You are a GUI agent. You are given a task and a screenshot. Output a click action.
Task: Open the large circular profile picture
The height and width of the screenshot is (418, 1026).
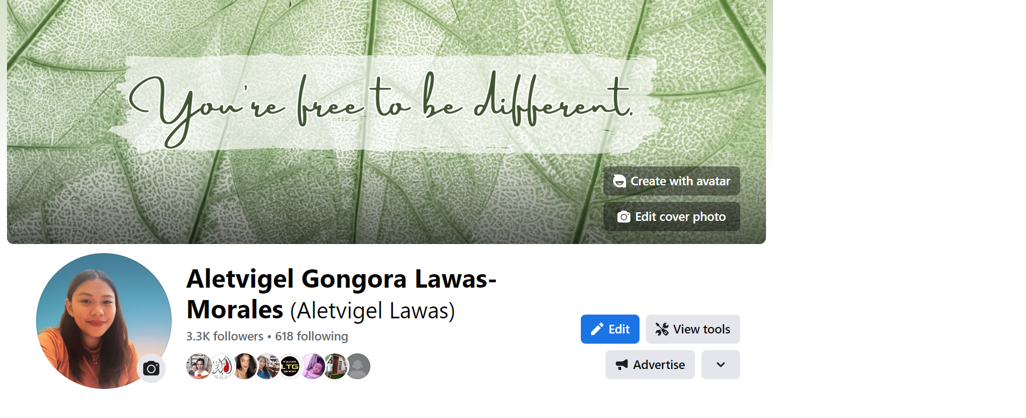pyautogui.click(x=104, y=321)
